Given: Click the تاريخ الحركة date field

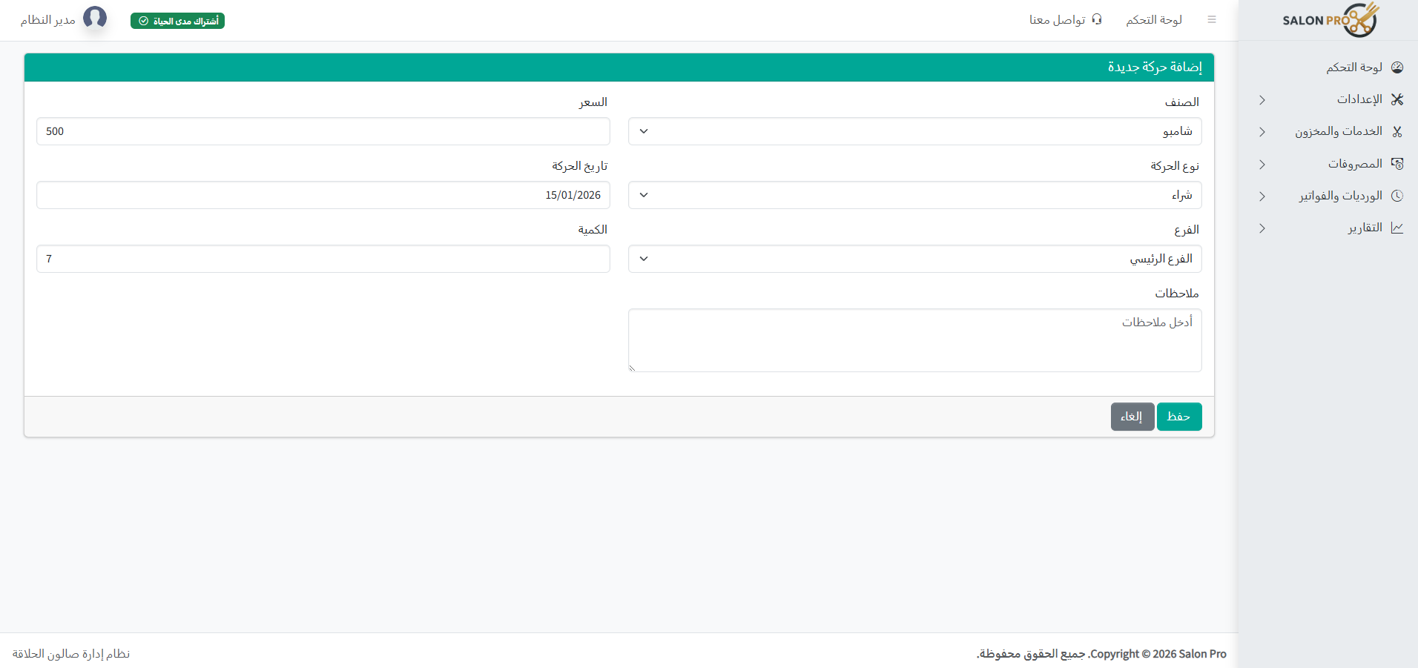Looking at the screenshot, I should (323, 195).
